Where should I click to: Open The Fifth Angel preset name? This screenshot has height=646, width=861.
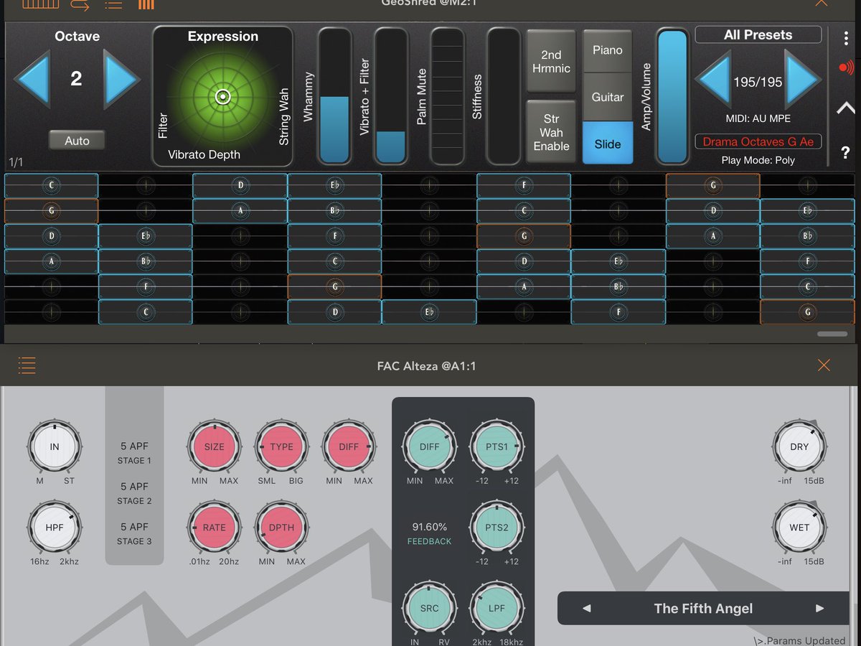[x=703, y=608]
